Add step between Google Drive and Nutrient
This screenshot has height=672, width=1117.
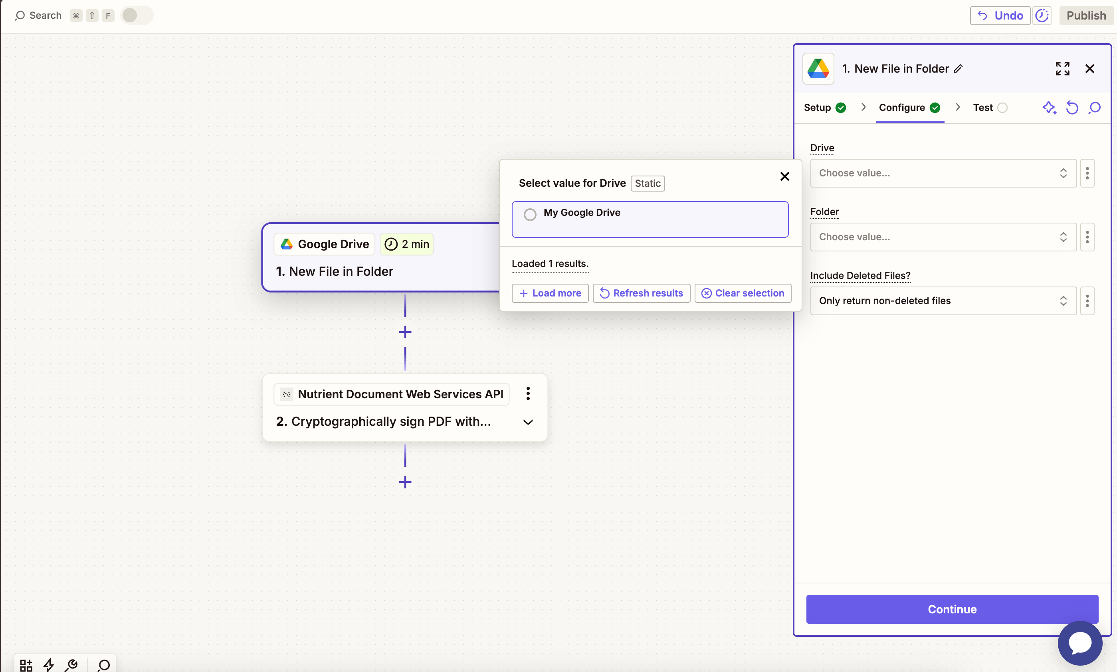tap(405, 332)
